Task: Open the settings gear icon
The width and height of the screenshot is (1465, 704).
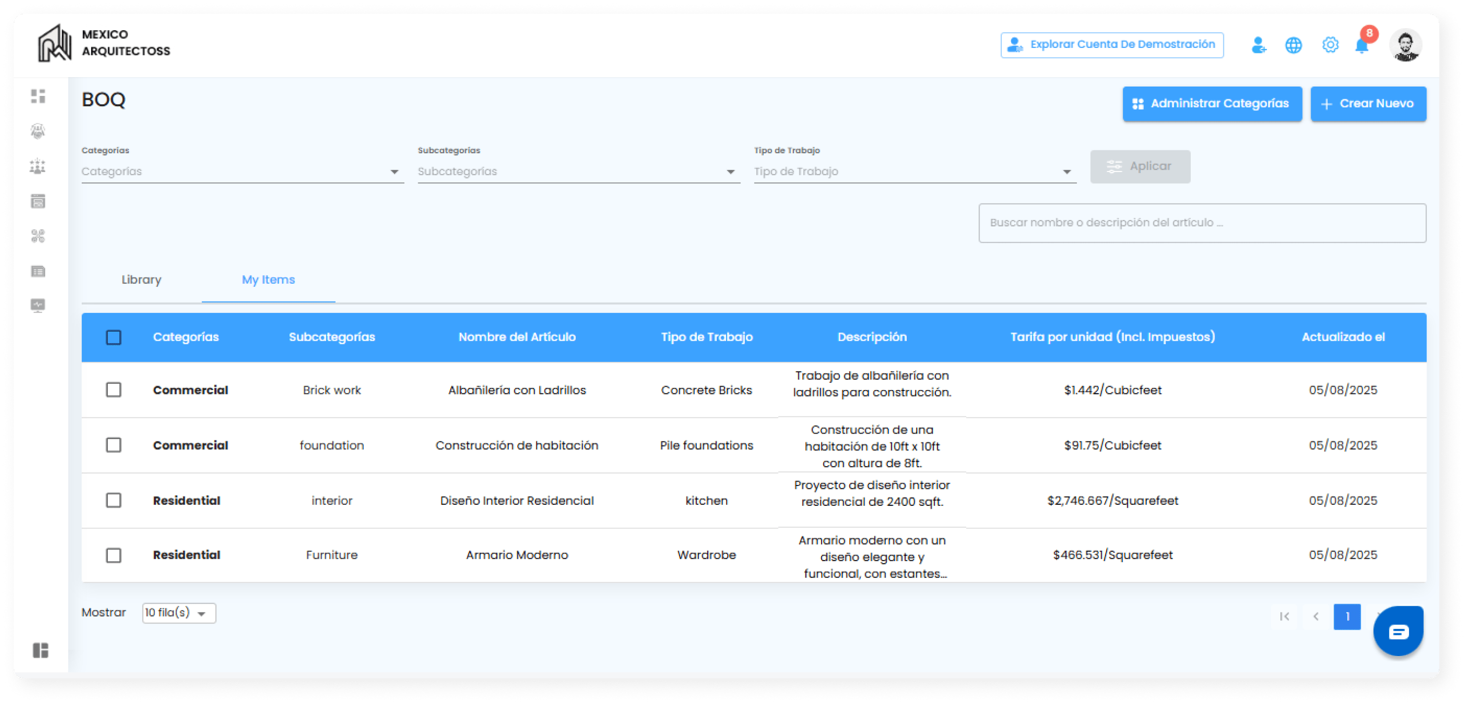Action: pos(1330,45)
